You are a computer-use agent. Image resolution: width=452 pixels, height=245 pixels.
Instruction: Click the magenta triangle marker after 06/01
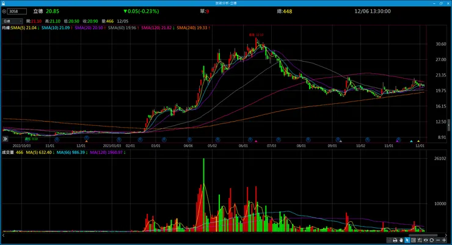256,141
